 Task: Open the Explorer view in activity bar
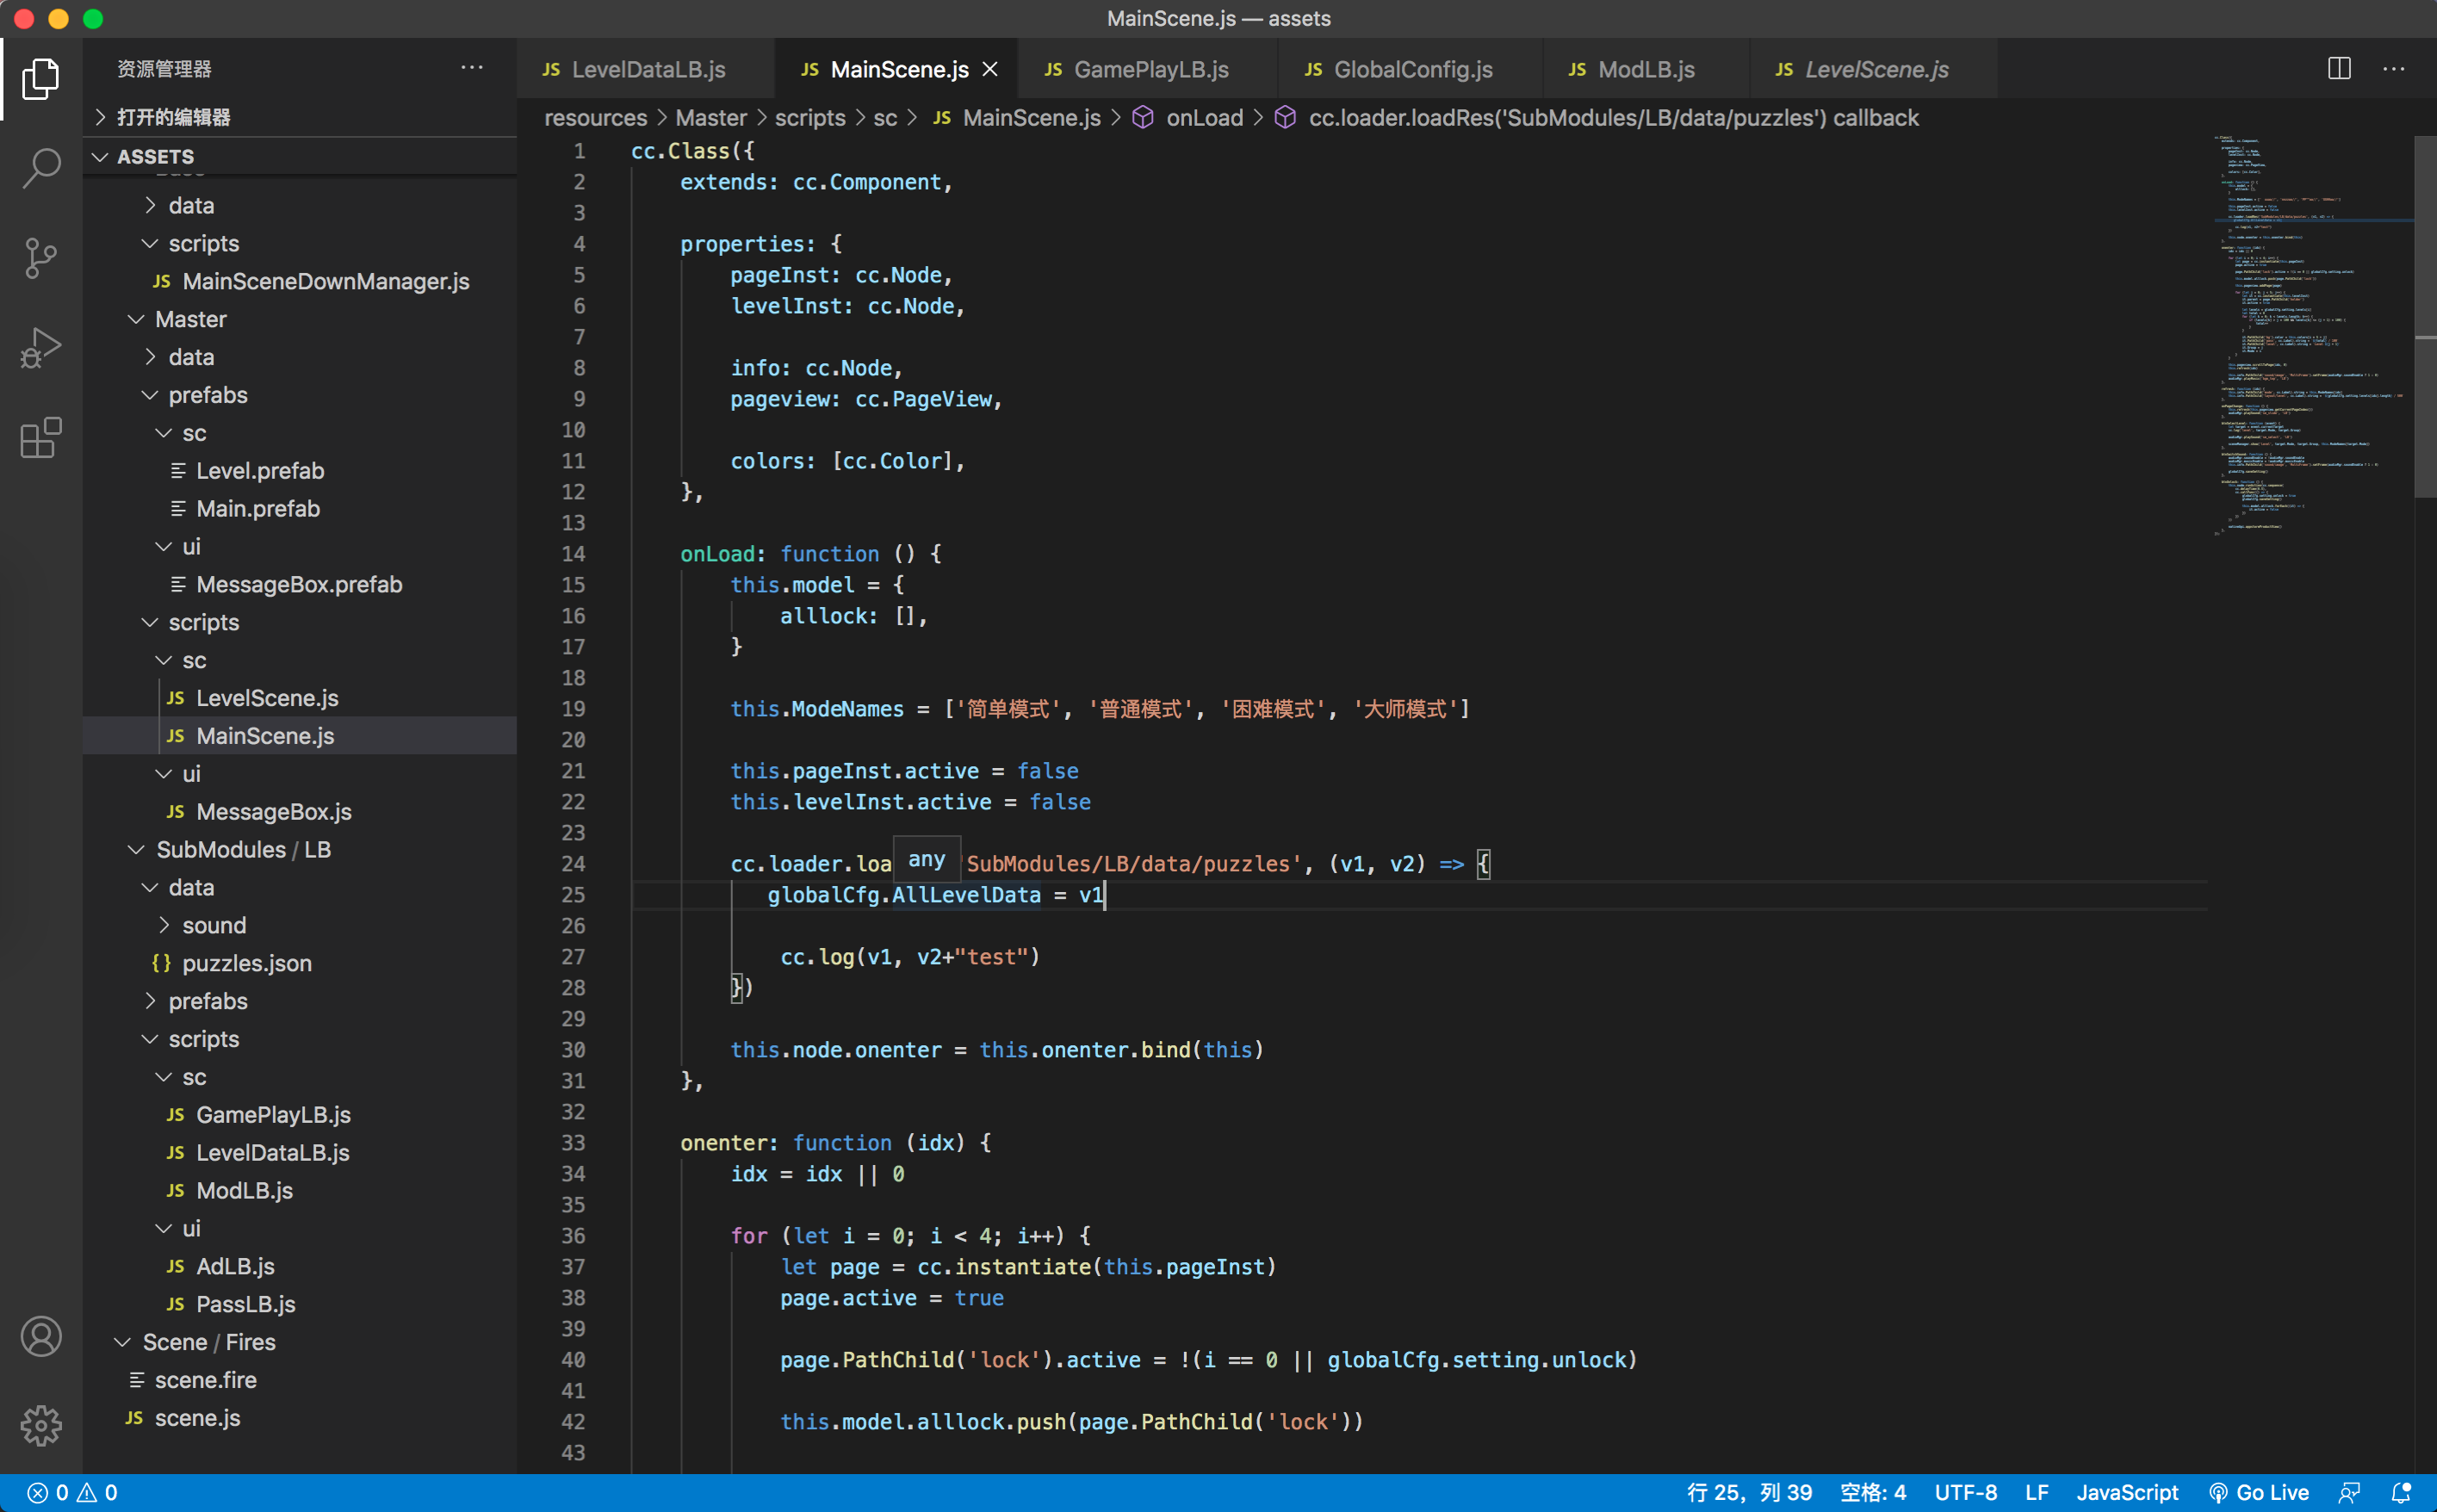(40, 79)
